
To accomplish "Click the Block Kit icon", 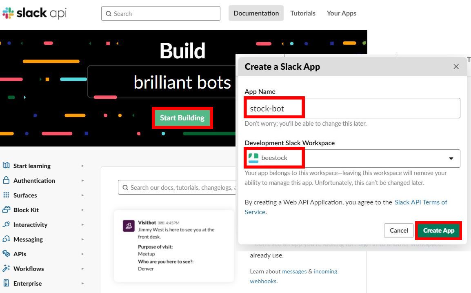I will click(6, 209).
